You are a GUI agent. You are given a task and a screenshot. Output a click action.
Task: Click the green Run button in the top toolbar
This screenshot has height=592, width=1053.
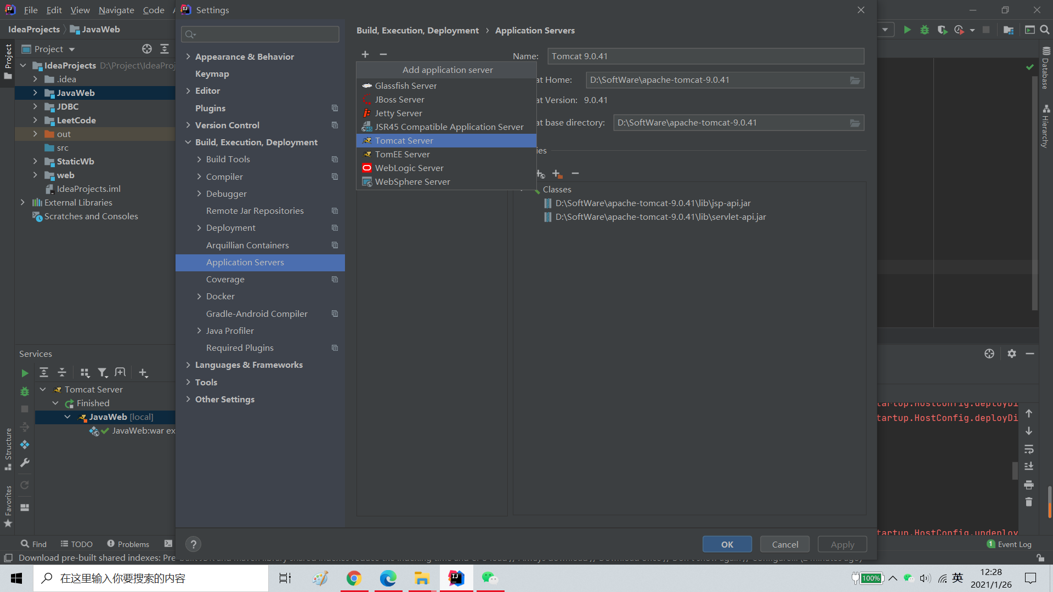tap(907, 30)
